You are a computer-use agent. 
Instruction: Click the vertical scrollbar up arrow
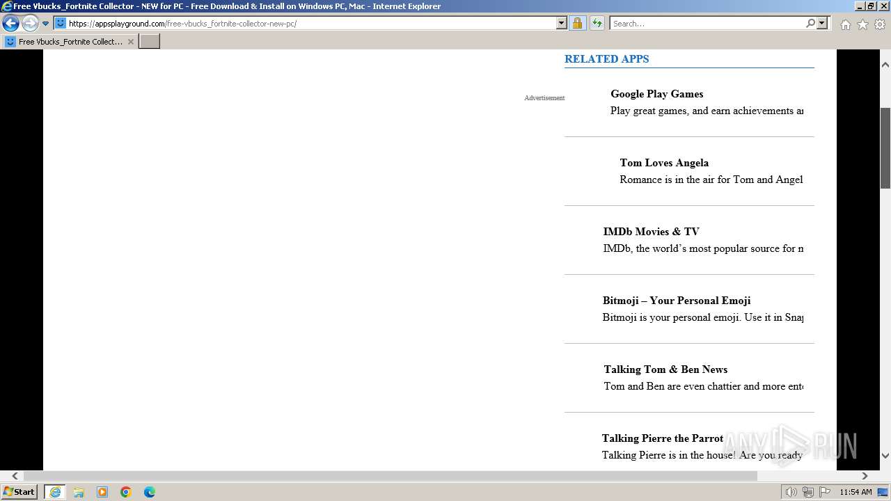click(885, 65)
